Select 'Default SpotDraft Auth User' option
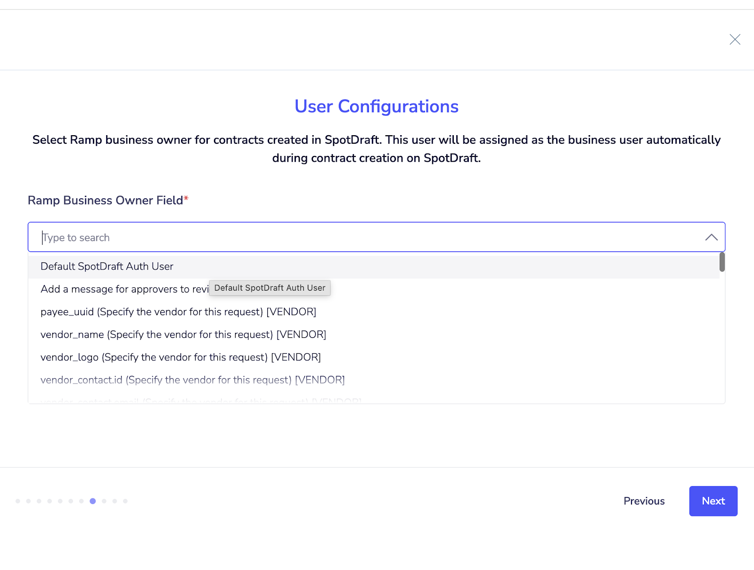 point(107,267)
